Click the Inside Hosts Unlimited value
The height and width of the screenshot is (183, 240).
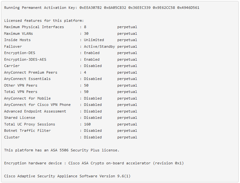pyautogui.click(x=94, y=40)
